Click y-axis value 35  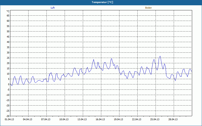click(x=8, y=47)
